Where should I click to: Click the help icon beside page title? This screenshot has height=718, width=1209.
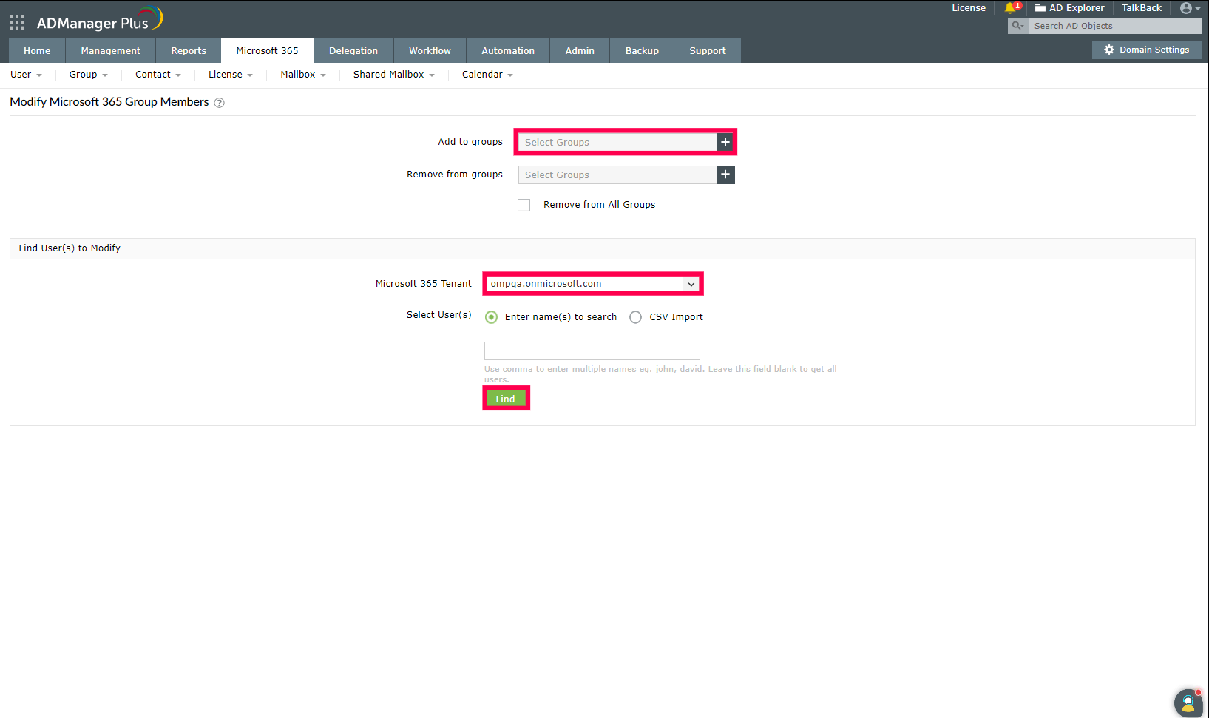click(219, 103)
